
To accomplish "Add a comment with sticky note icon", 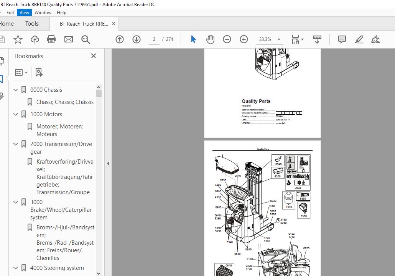I will [342, 39].
